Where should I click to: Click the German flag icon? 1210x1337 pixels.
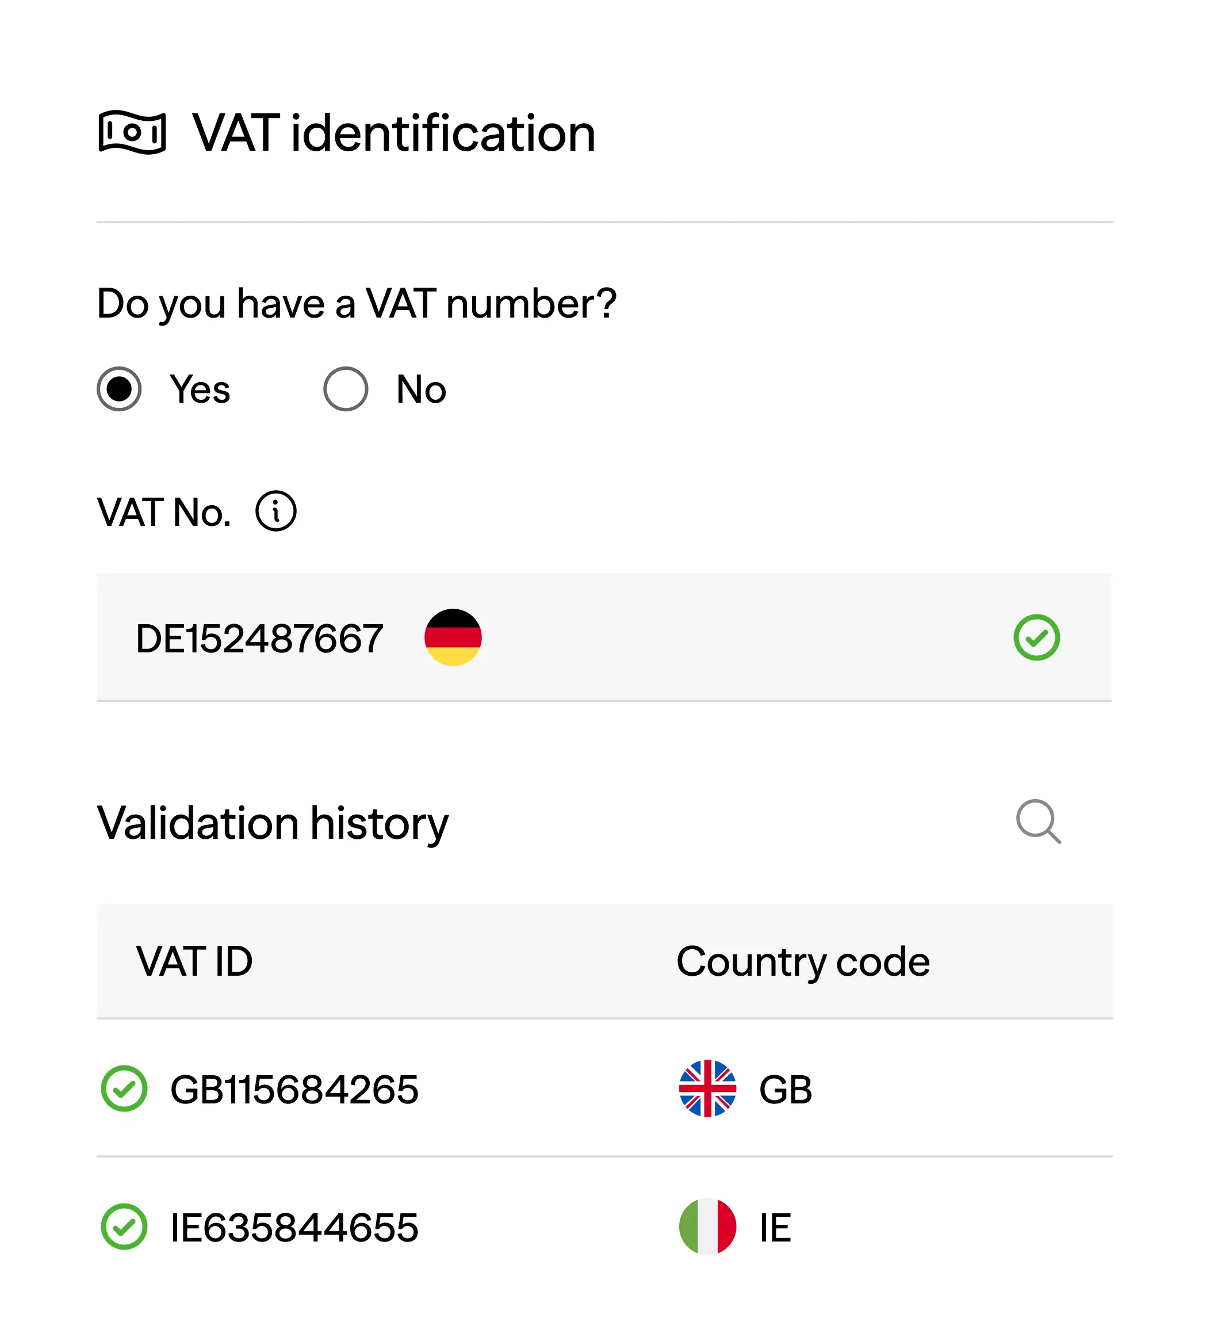[x=453, y=637]
